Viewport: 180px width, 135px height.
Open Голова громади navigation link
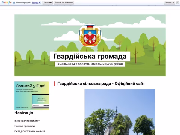point(24,126)
